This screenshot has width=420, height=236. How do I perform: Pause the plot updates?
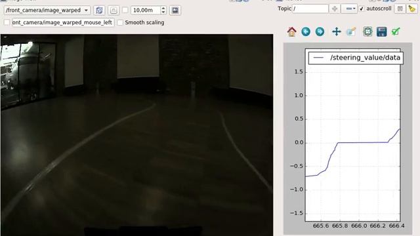(400, 9)
